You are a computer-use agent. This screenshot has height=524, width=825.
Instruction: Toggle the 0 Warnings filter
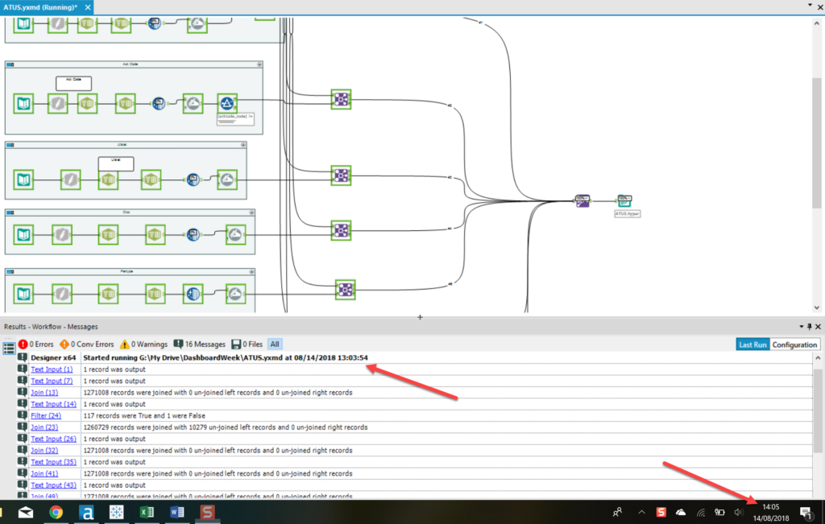pos(143,345)
